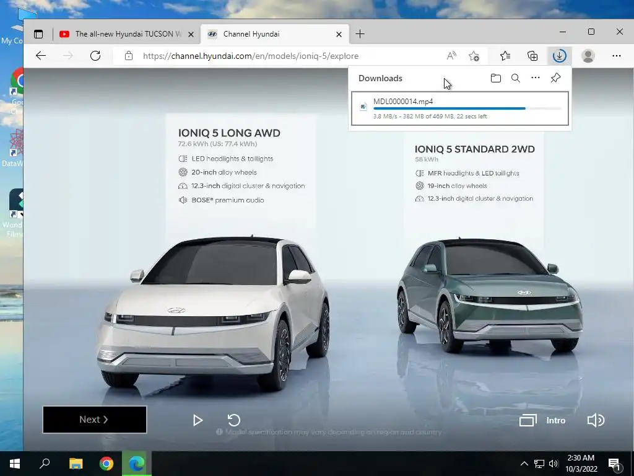634x476 pixels.
Task: Open the Favorites list icon
Action: (x=505, y=56)
